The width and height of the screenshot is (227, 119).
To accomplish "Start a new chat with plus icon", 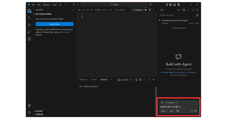I will (178, 10).
